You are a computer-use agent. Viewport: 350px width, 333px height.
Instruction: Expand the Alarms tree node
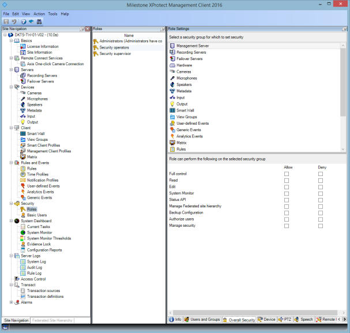click(x=11, y=302)
